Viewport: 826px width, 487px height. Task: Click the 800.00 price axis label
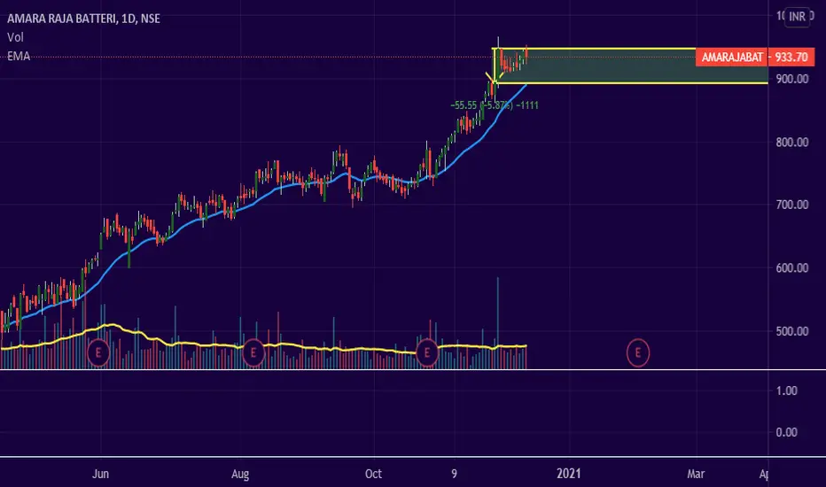(x=791, y=143)
